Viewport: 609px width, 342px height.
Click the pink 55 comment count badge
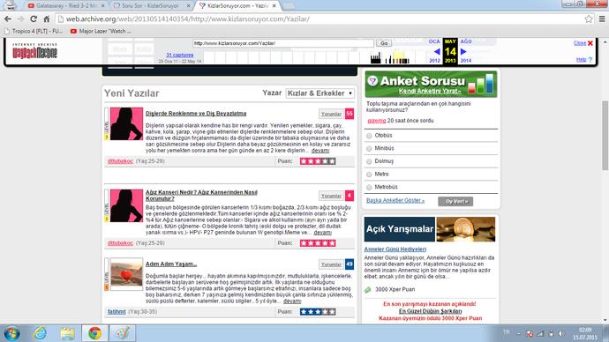pos(350,114)
